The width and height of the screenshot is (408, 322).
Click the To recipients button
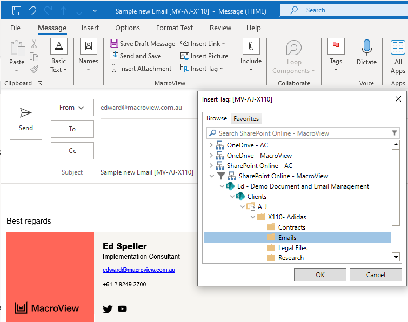[72, 129]
